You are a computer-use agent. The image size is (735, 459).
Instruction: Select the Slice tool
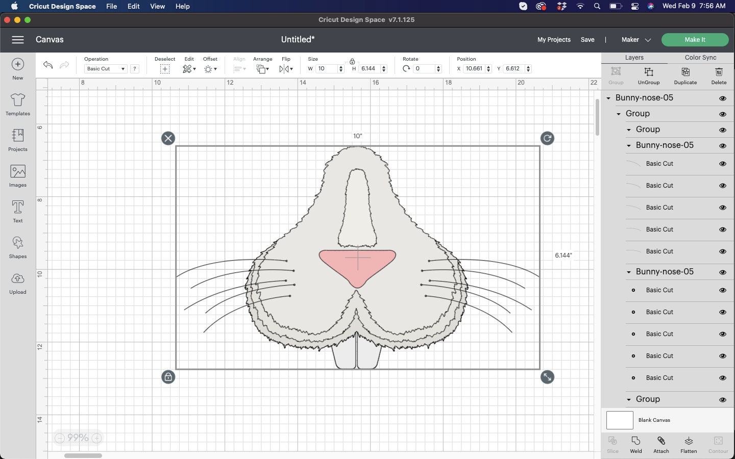pyautogui.click(x=612, y=444)
